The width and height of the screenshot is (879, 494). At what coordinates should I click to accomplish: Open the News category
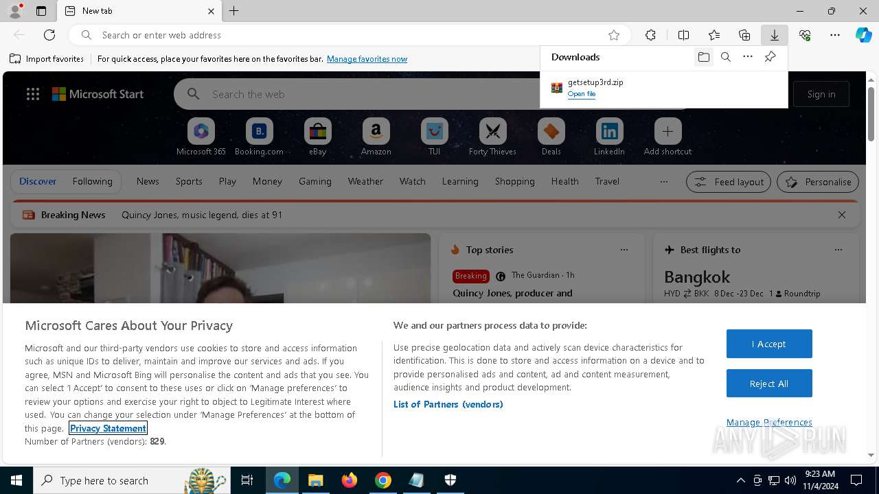pyautogui.click(x=148, y=181)
